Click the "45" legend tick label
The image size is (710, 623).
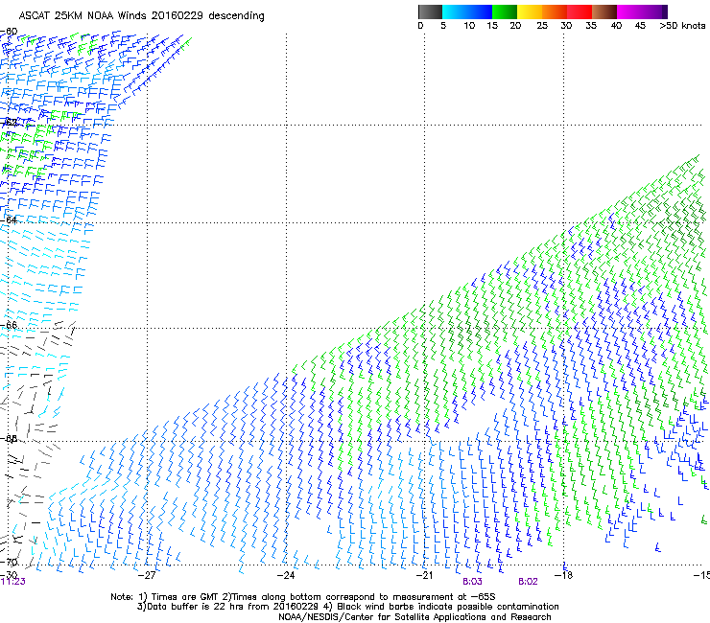640,26
